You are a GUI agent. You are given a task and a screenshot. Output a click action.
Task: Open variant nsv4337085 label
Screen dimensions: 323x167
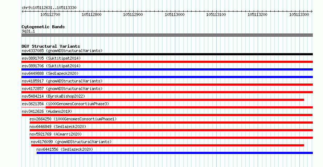click(x=62, y=51)
